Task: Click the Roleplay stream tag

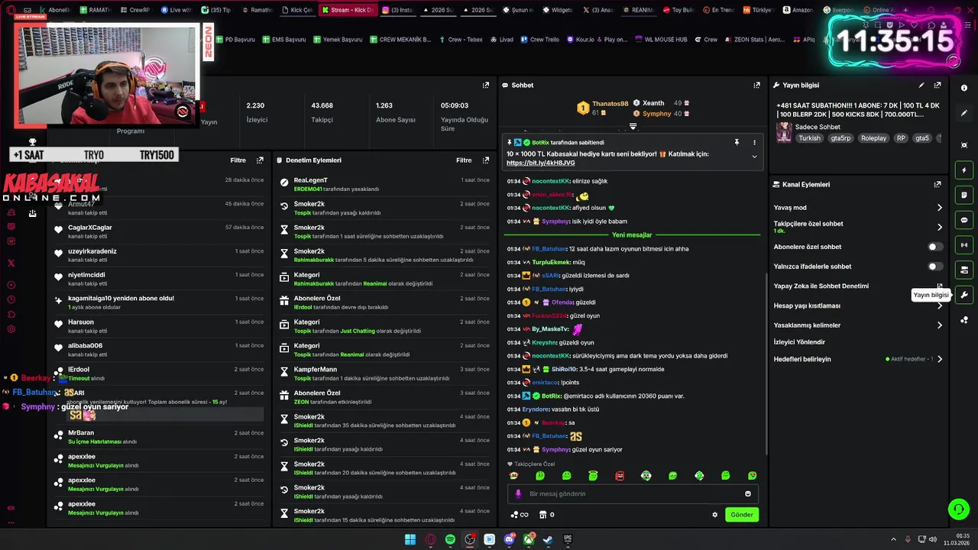Action: tap(873, 138)
